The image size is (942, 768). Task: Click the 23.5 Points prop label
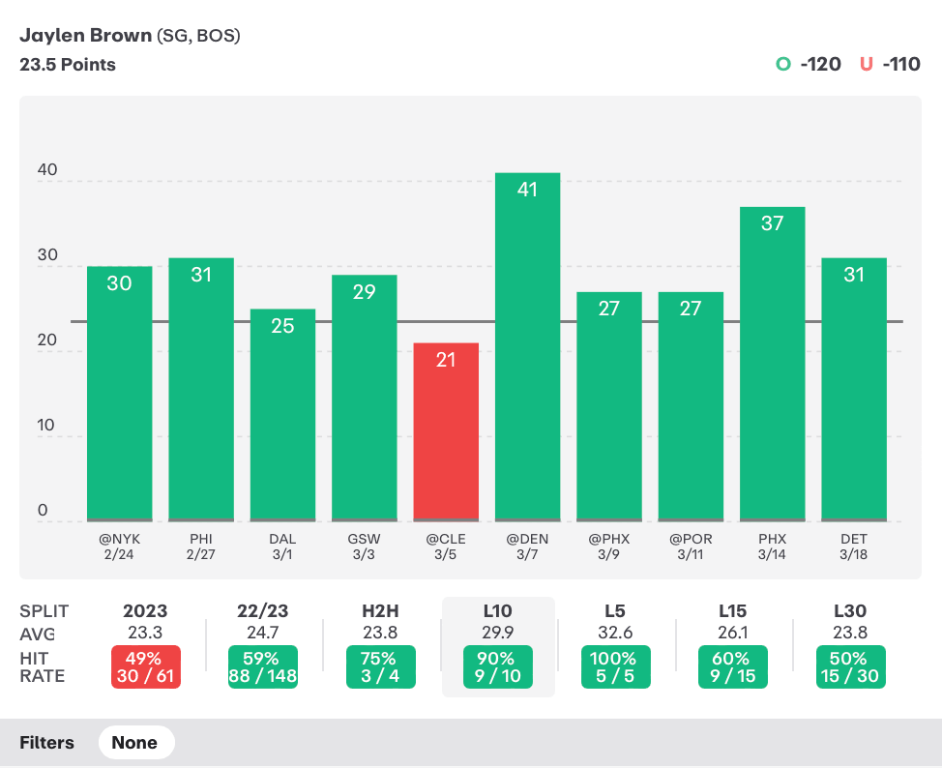click(68, 64)
